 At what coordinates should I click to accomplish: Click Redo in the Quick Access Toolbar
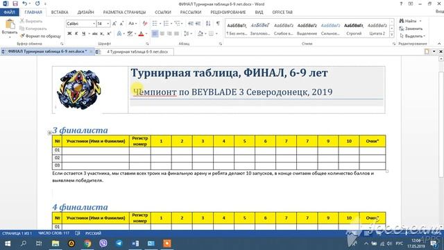point(37,3)
